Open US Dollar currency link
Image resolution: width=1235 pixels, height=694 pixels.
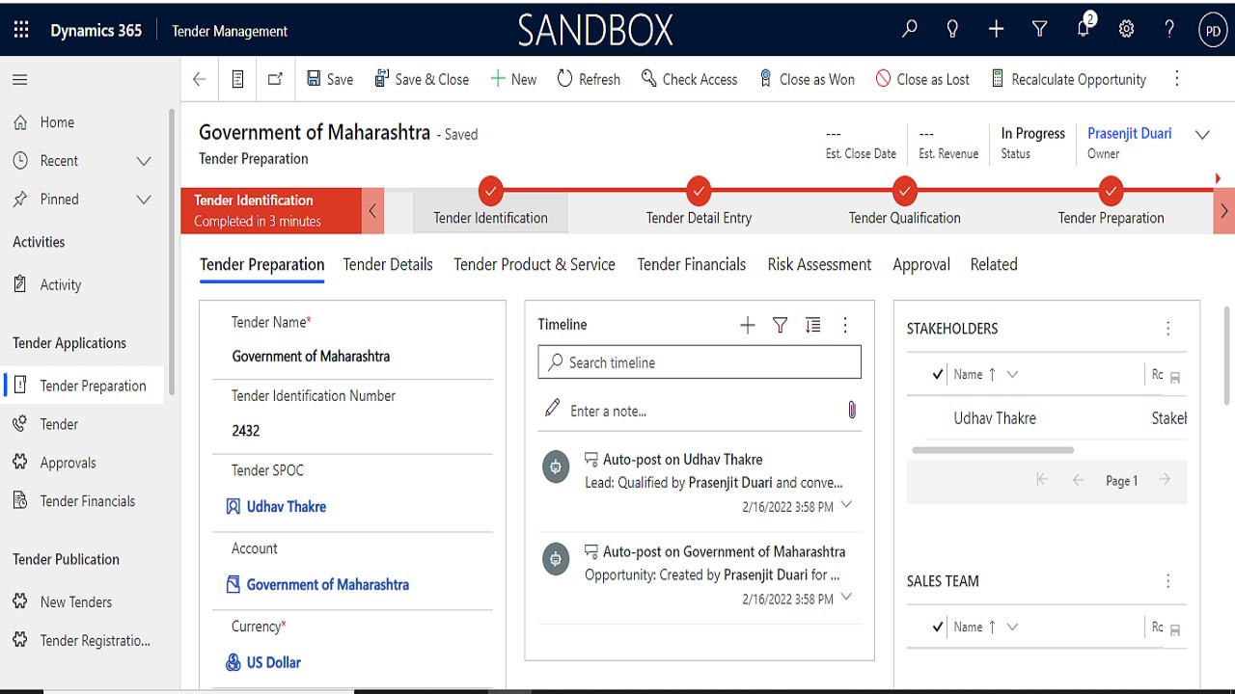click(274, 662)
